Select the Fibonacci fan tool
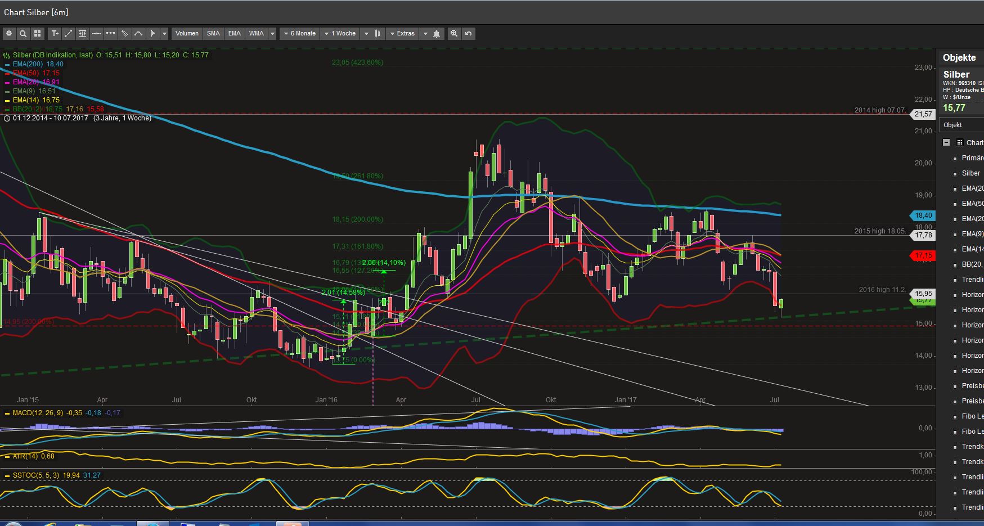The width and height of the screenshot is (984, 526). (125, 34)
